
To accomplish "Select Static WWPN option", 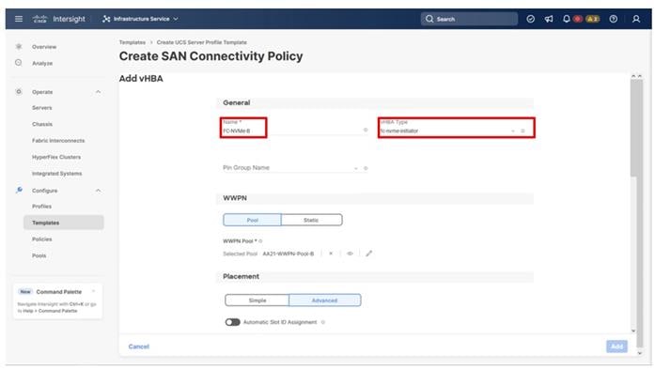I will (311, 220).
